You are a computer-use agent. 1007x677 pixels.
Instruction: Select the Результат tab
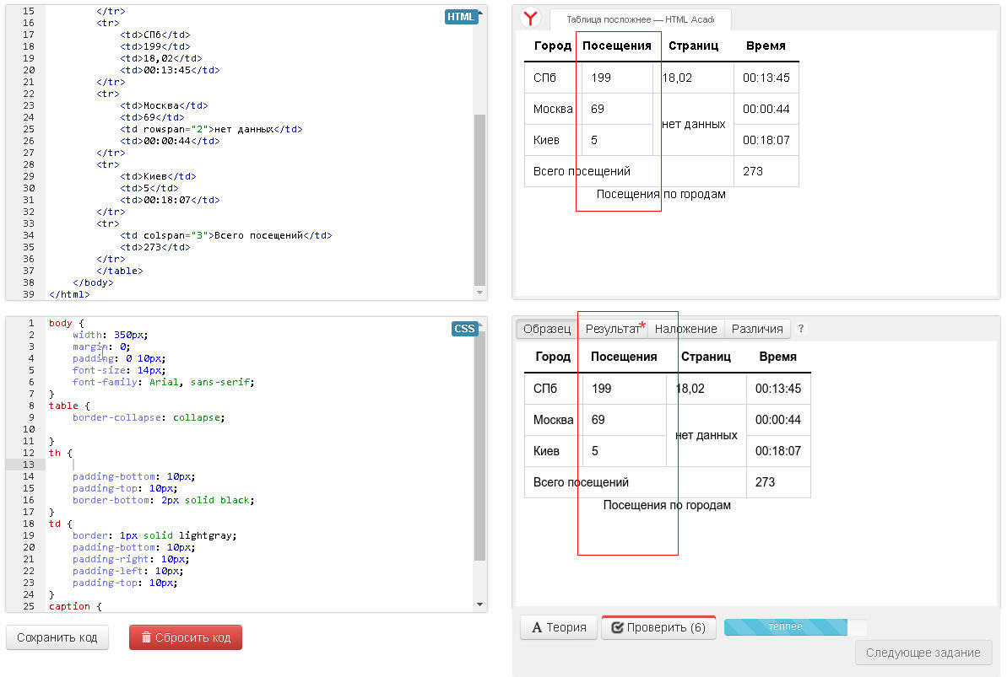click(x=613, y=329)
